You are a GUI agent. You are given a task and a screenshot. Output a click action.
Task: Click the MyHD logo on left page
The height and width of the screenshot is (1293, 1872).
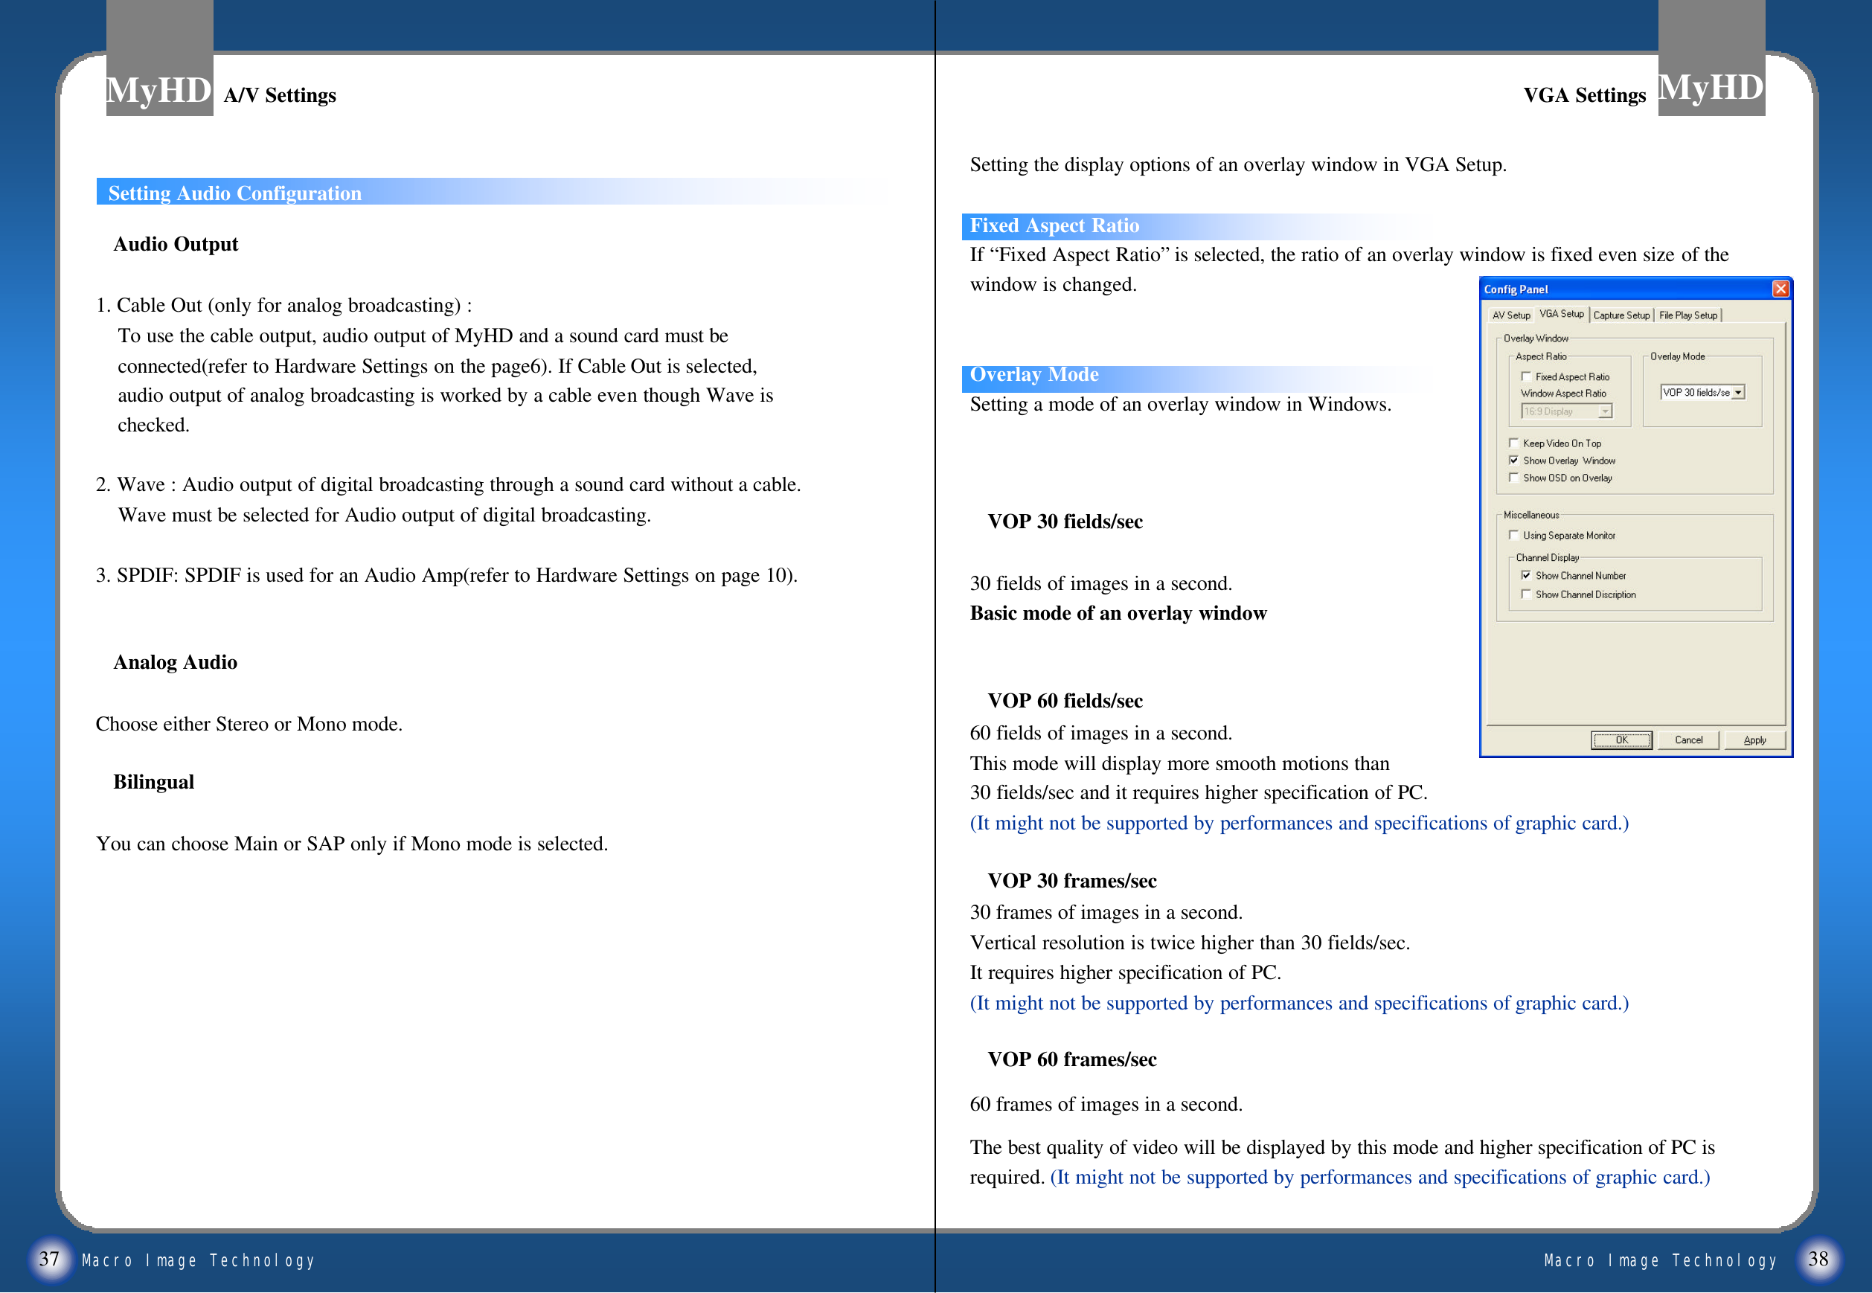[x=158, y=89]
